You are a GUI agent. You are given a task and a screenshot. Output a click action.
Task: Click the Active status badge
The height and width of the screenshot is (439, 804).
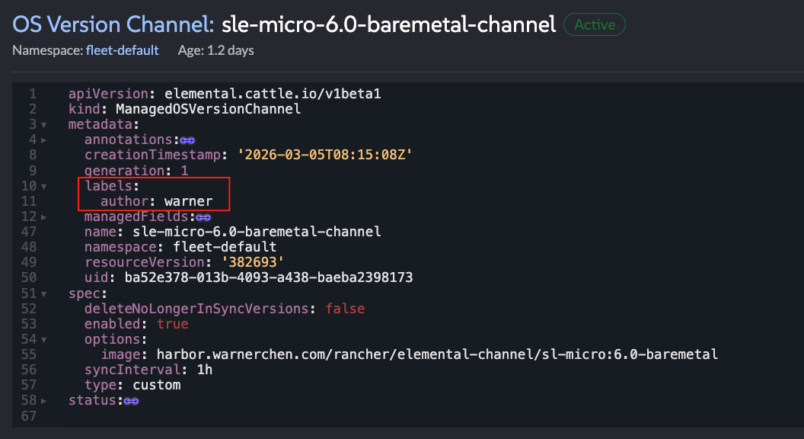(x=594, y=24)
